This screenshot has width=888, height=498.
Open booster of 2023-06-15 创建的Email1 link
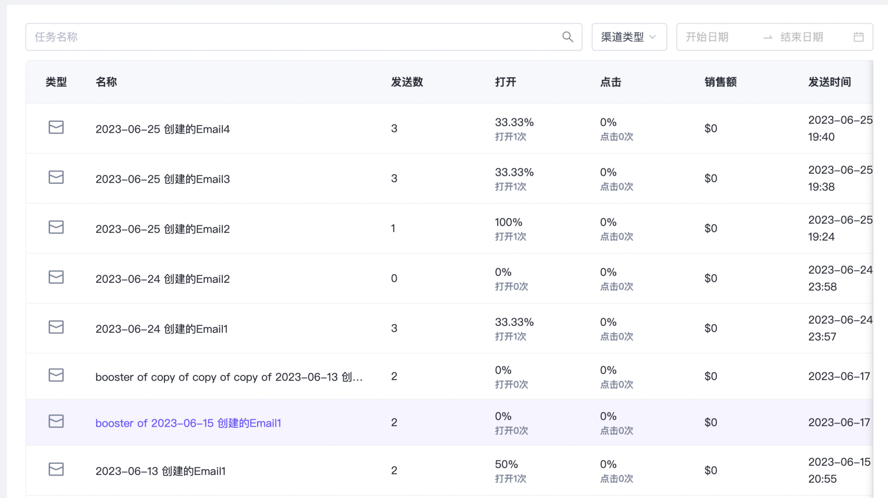click(188, 423)
